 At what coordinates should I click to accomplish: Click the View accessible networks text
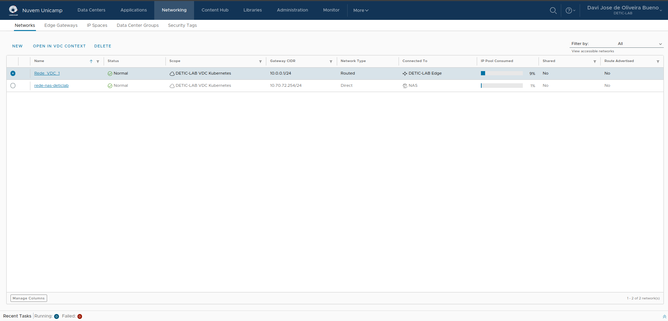(593, 51)
